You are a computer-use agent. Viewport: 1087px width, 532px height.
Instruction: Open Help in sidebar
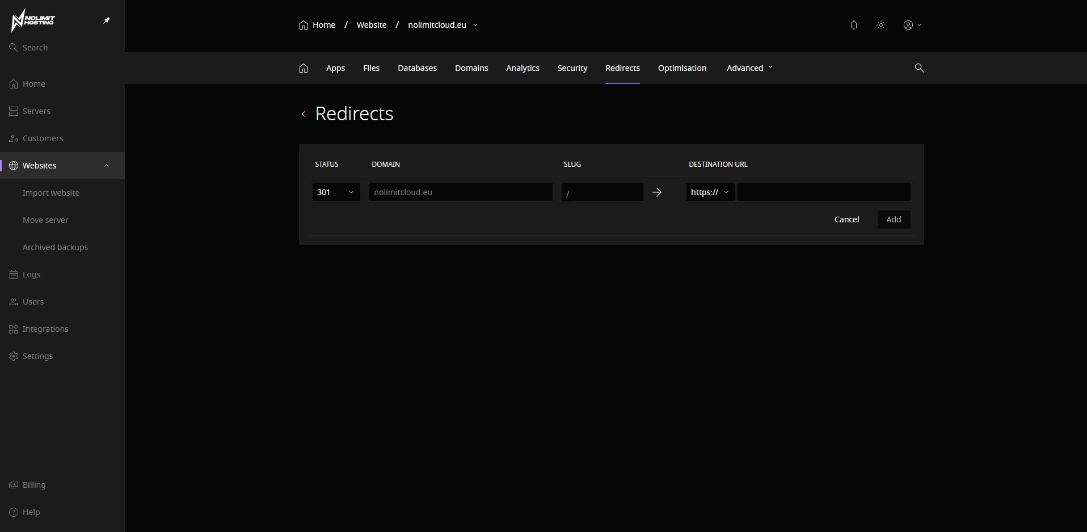(x=62, y=512)
